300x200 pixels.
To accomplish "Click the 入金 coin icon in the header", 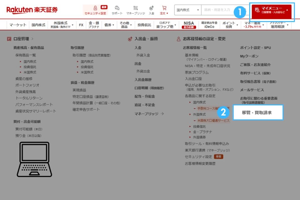I will [x=151, y=7].
